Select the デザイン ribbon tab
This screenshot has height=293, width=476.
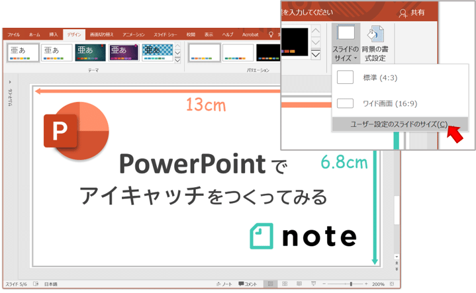click(74, 34)
